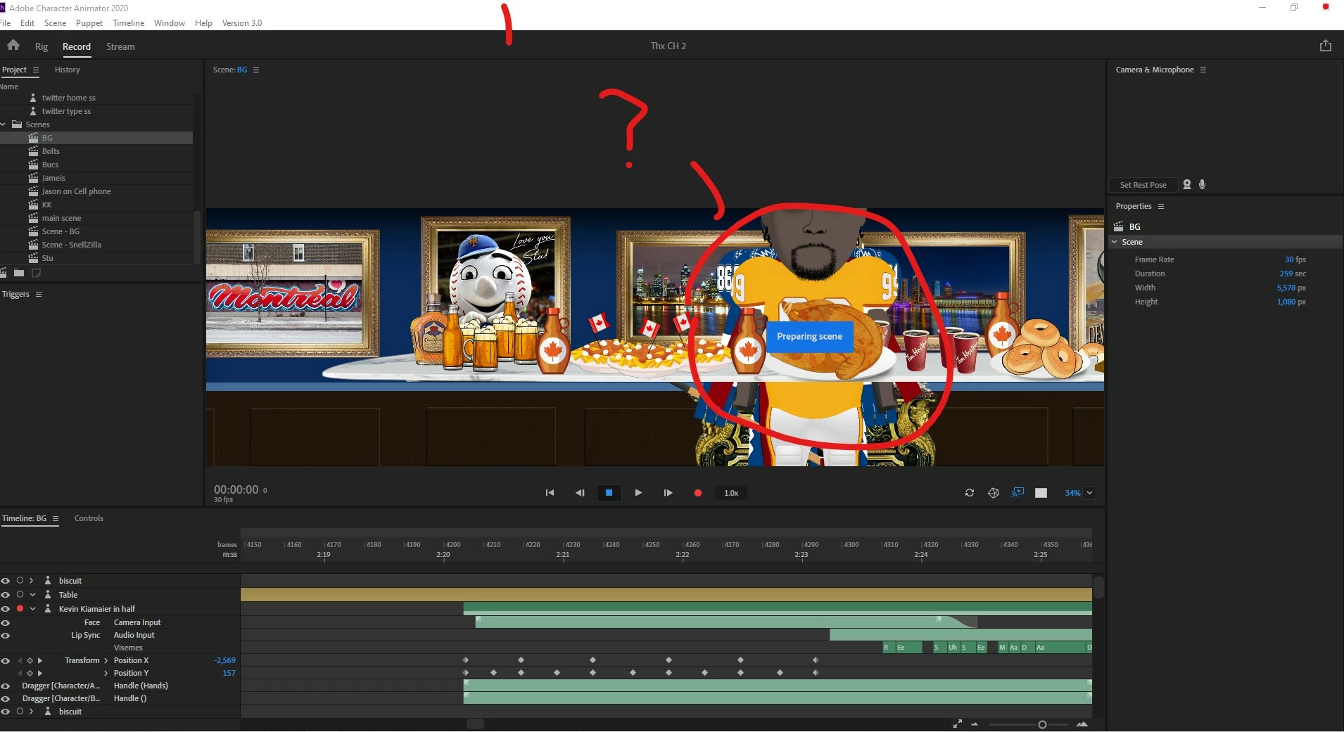
Task: Toggle Lip Sync behavior eye icon
Action: pos(6,635)
